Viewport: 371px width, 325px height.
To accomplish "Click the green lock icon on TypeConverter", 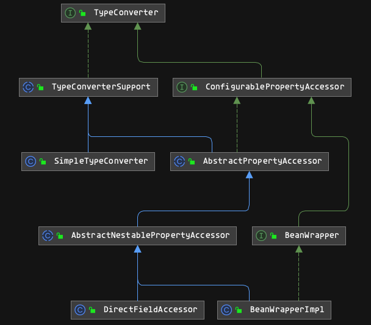I will [82, 13].
